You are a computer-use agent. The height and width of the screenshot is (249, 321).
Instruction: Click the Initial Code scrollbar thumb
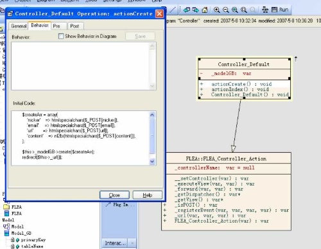(x=152, y=136)
